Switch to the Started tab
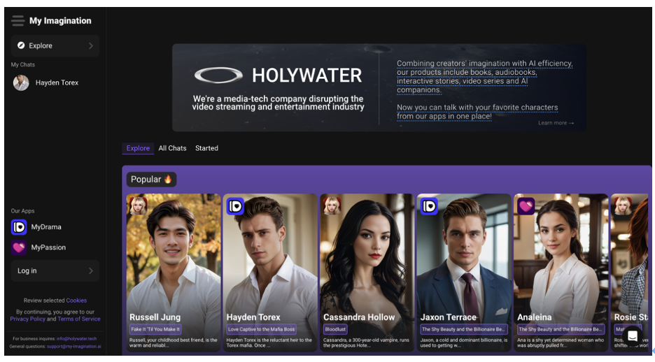Screen dimensions: 655x362 coord(206,148)
